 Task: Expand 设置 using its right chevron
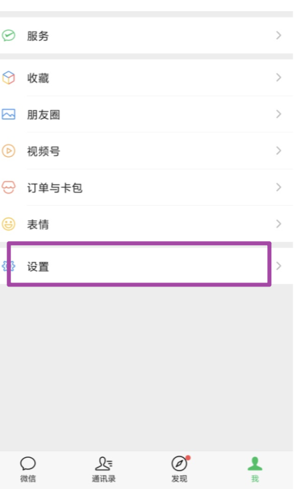click(x=279, y=266)
